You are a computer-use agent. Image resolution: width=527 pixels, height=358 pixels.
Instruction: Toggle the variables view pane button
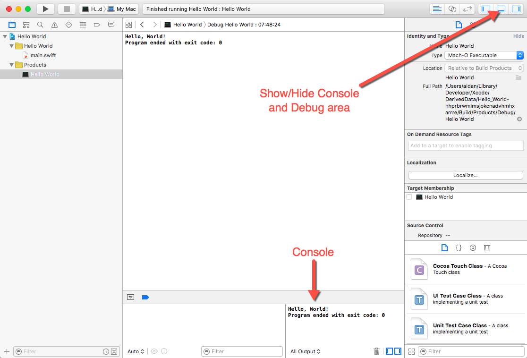coord(389,351)
